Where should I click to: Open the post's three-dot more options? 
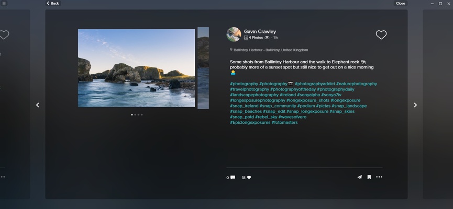tap(379, 177)
